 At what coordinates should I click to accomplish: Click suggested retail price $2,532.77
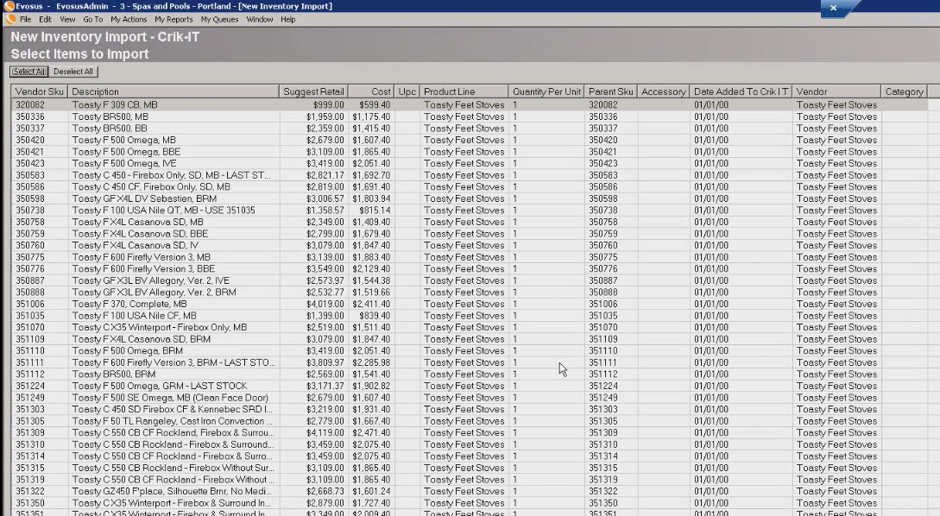325,293
